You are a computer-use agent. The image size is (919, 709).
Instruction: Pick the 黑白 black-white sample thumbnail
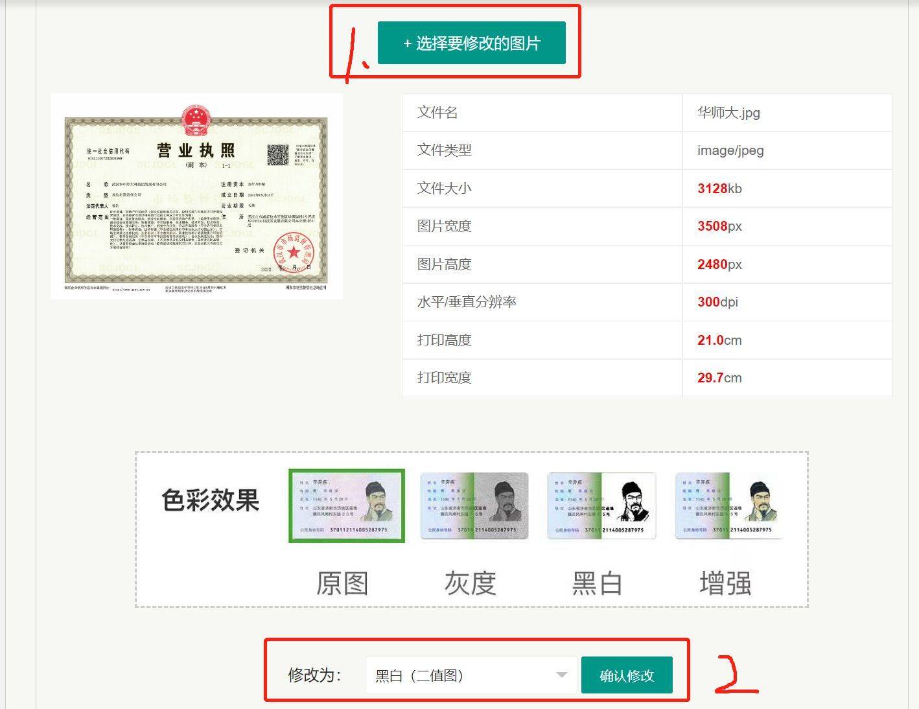[601, 506]
